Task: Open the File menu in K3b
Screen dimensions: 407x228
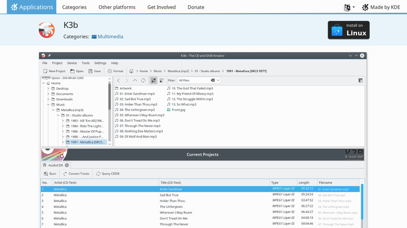Action: pyautogui.click(x=45, y=63)
